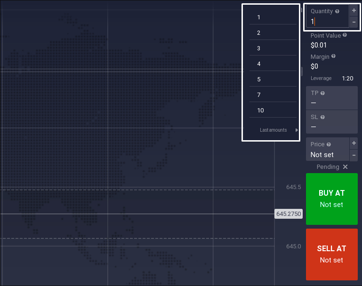Click the TP help question mark icon
The width and height of the screenshot is (362, 286).
click(x=322, y=94)
